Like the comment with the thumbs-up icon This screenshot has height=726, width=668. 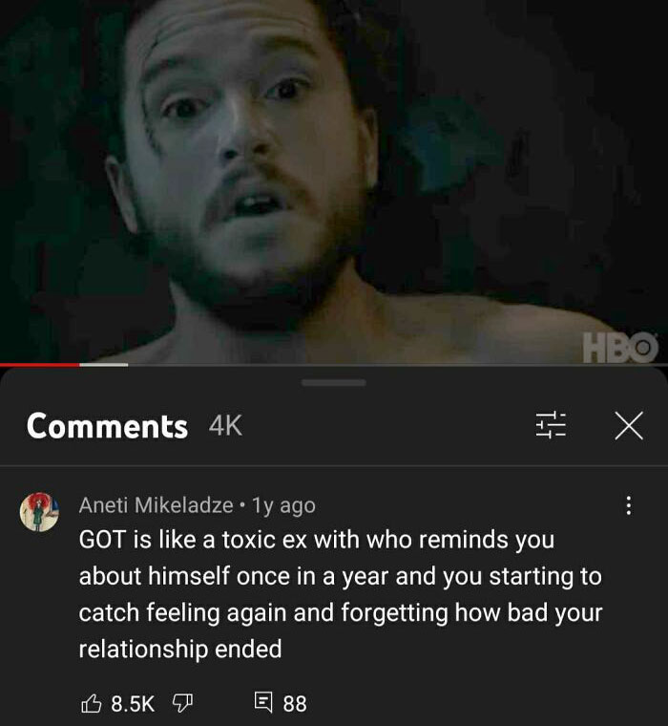(x=91, y=703)
